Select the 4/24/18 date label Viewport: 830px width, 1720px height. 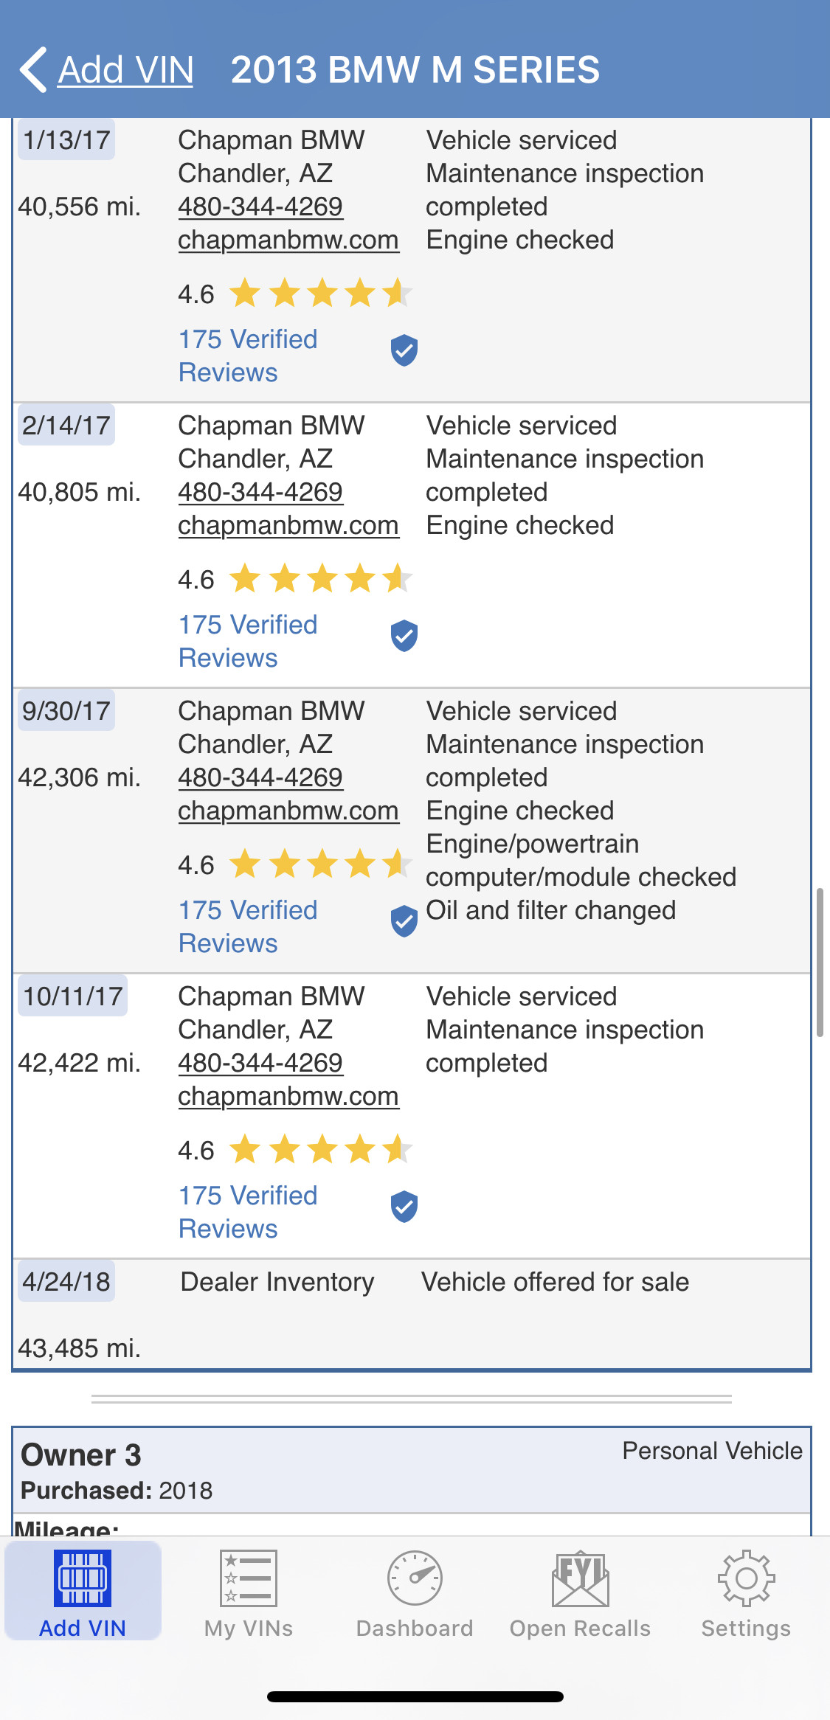[66, 1282]
